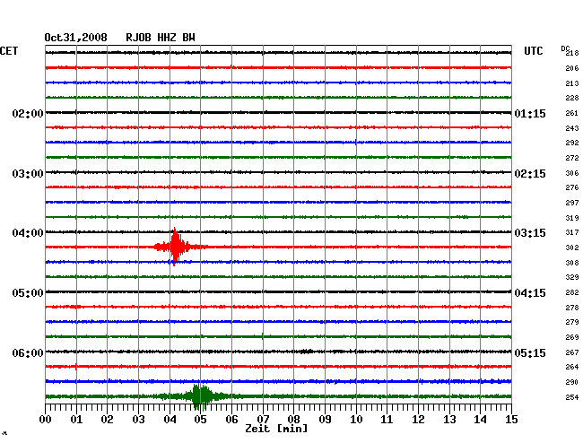Click the 05:15 UTC time label
The height and width of the screenshot is (443, 583).
click(530, 352)
